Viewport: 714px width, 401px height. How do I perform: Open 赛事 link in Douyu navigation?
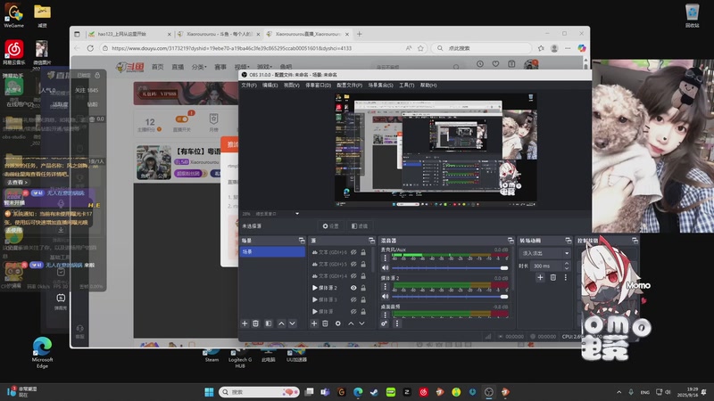click(x=220, y=67)
